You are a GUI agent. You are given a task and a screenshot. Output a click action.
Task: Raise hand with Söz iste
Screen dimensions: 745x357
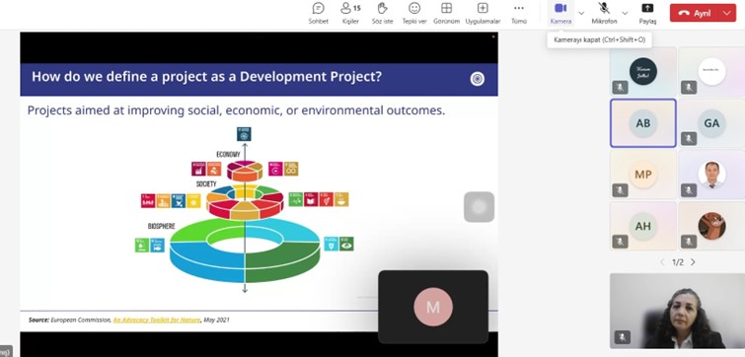coord(383,13)
